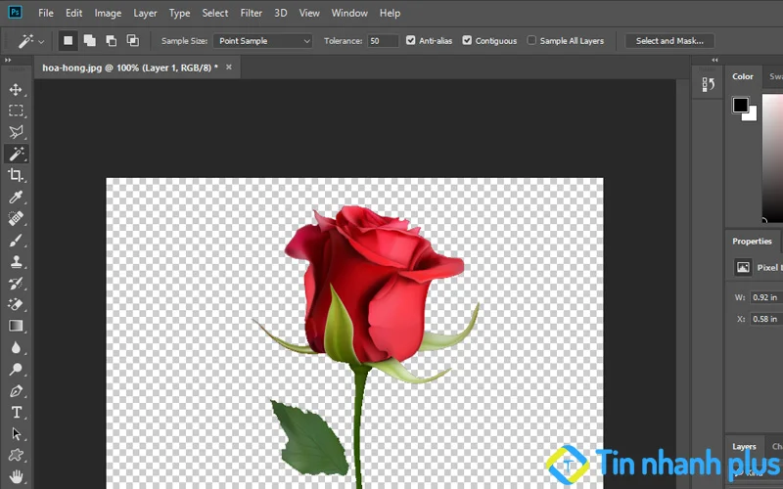Open the Image menu
Screen dimensions: 783x489
tap(108, 13)
